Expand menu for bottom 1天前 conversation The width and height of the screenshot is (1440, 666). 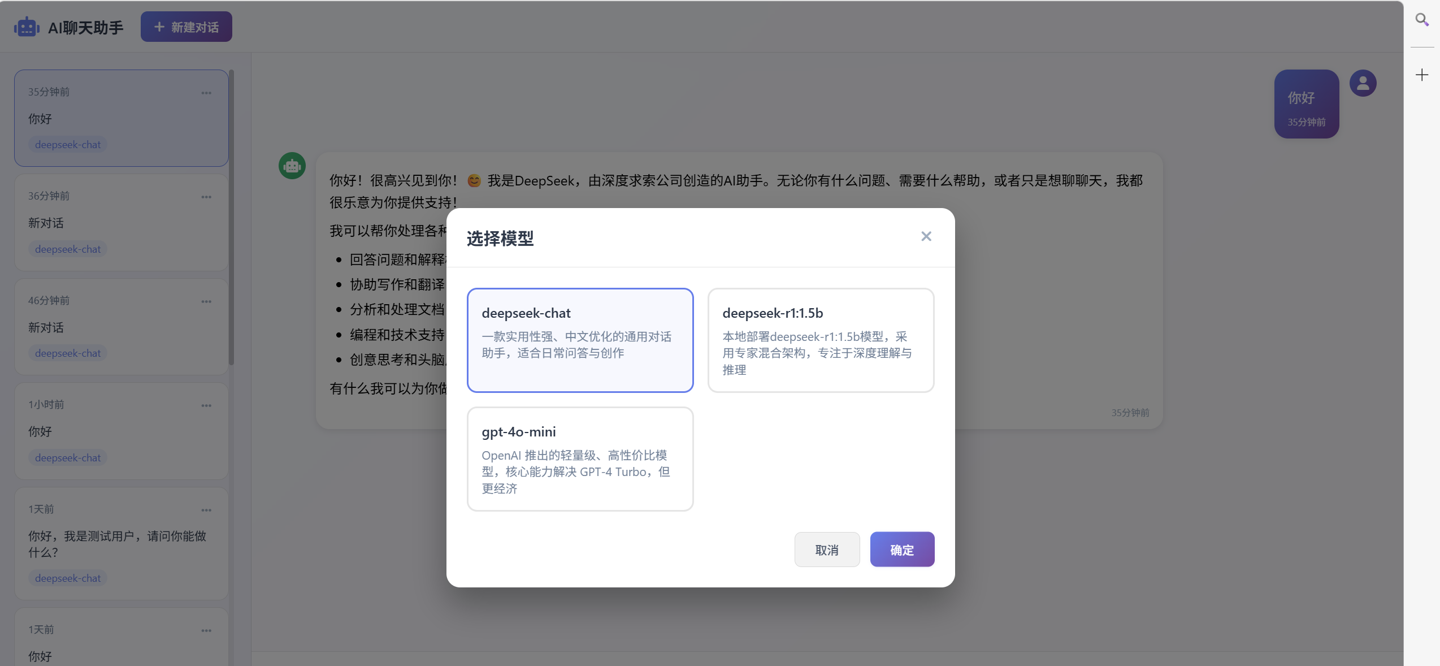coord(206,630)
